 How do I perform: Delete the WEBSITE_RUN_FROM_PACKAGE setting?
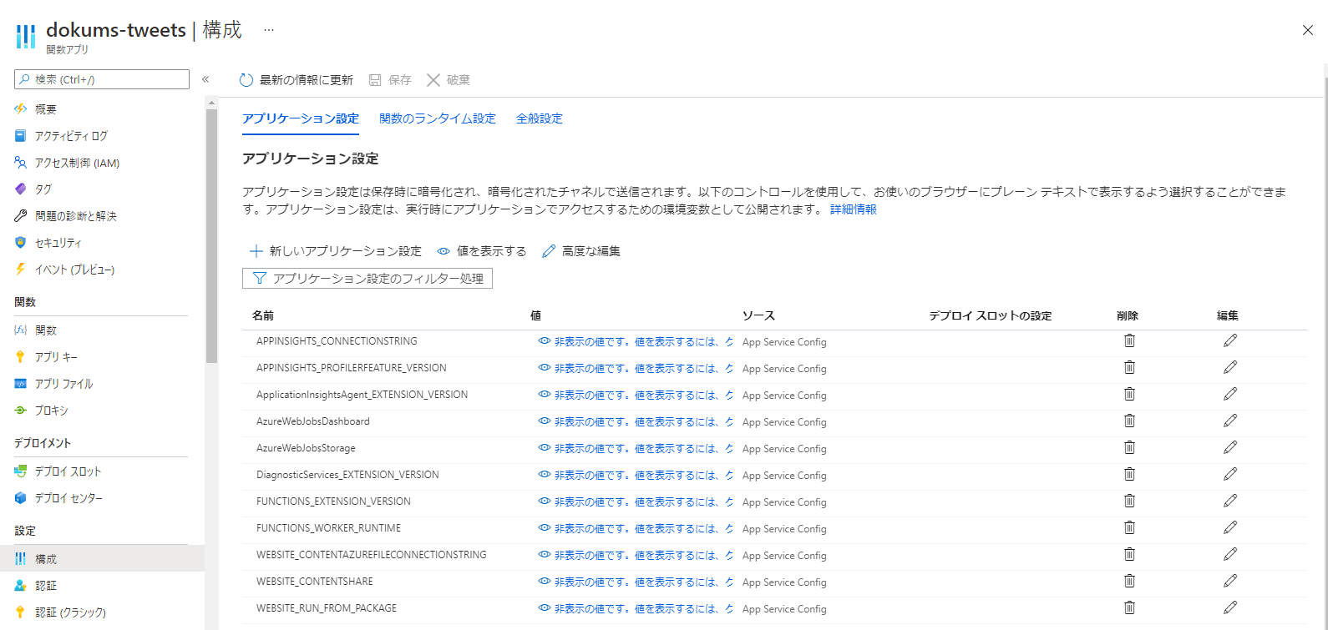1129,607
